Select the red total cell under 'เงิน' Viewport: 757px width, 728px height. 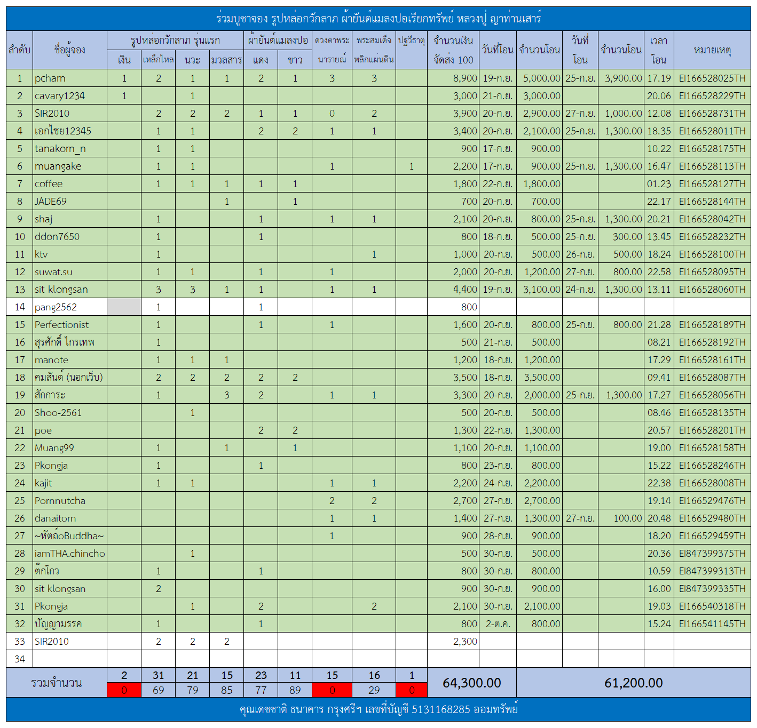coord(124,690)
